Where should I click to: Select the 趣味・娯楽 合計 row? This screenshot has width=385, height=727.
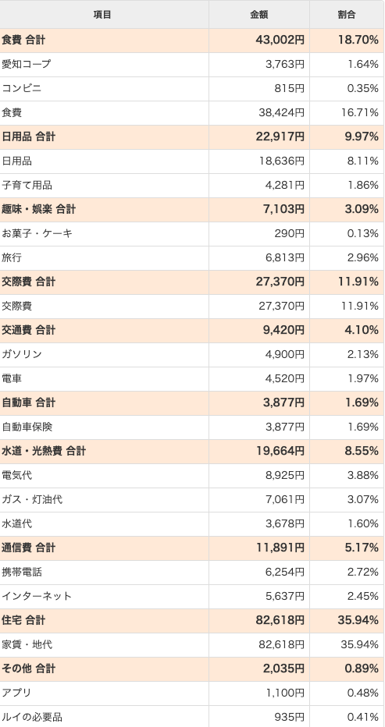(x=192, y=210)
